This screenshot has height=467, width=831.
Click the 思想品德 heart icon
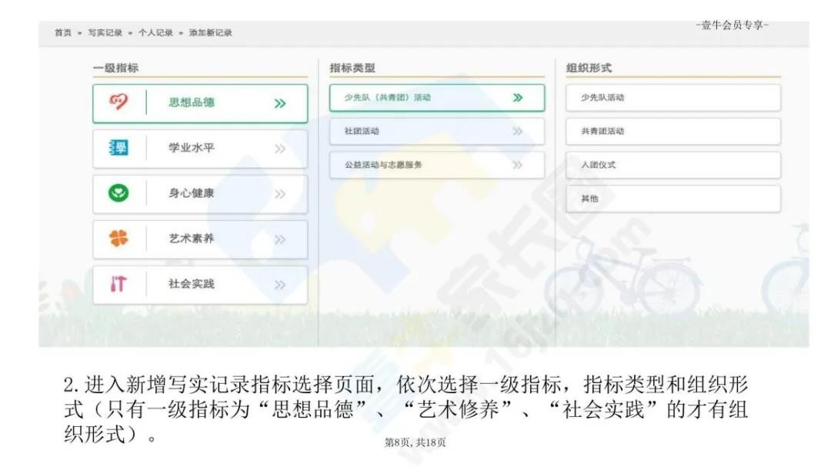pos(119,102)
